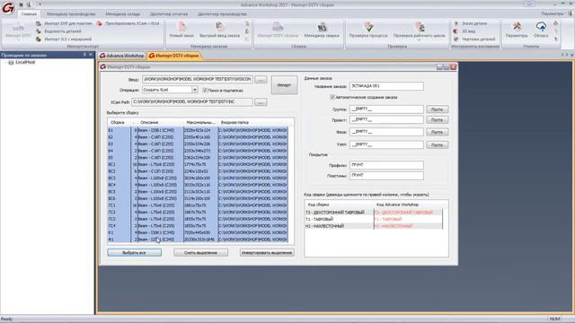Click Пусто button next to Узел
The image size is (575, 323).
pos(438,144)
